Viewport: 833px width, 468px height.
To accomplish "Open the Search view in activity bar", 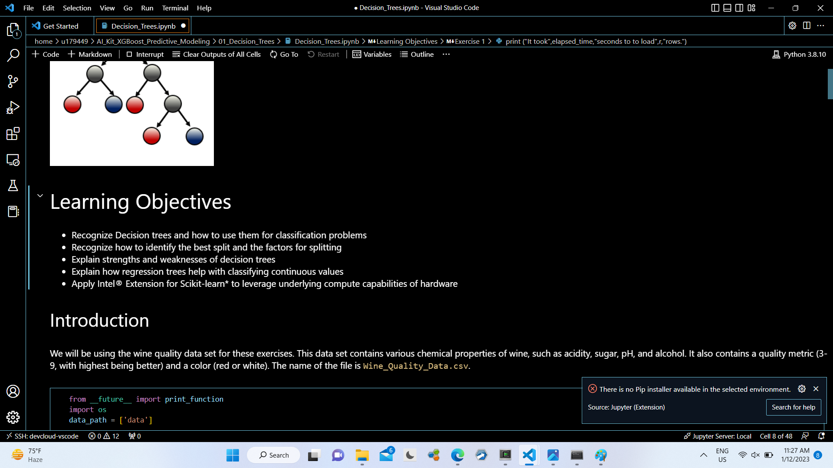I will (x=13, y=55).
